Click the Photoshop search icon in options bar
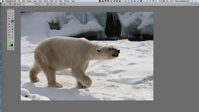 [192, 4]
